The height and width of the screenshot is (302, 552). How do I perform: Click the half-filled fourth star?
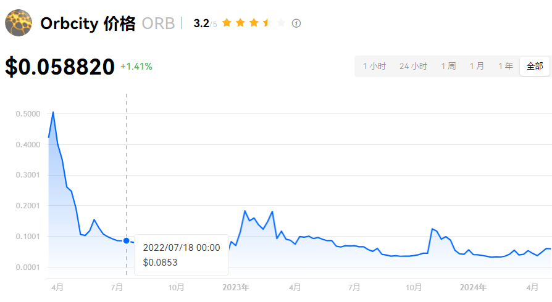[267, 23]
